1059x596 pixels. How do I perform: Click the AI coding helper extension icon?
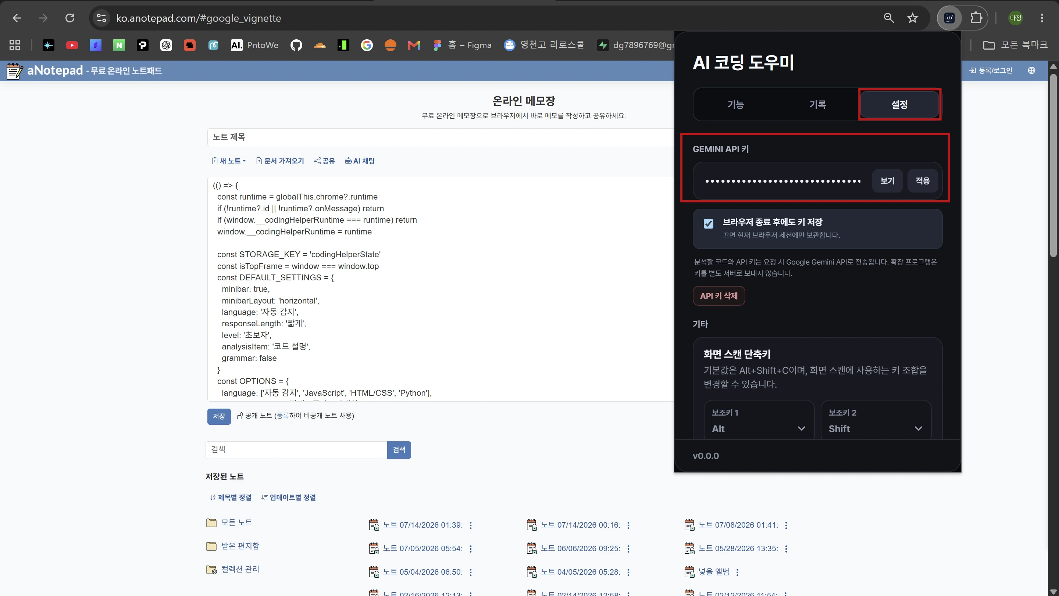point(949,18)
